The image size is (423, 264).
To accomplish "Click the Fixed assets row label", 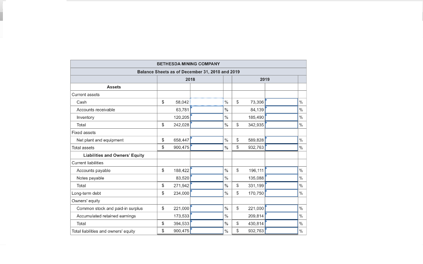I will pyautogui.click(x=83, y=132).
